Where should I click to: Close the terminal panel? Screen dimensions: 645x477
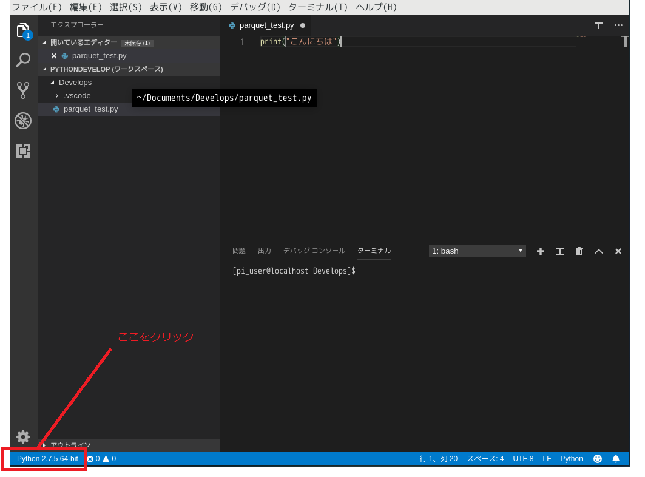618,251
